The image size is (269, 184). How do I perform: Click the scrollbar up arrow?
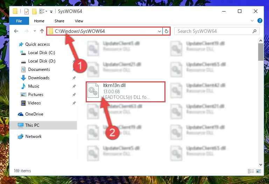tap(261, 41)
